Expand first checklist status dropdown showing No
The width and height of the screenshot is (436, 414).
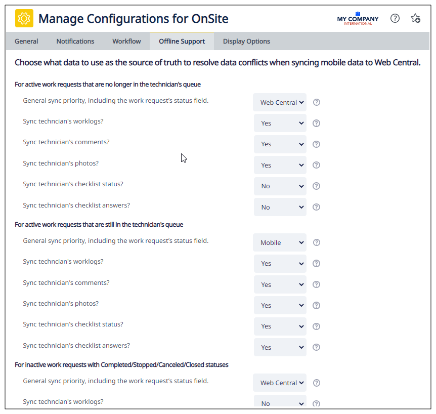point(280,186)
